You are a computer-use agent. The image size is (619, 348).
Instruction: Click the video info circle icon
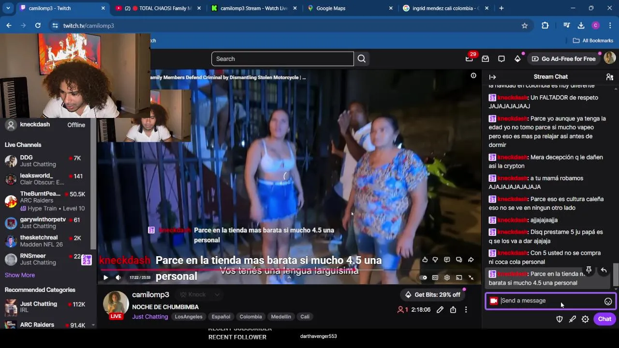pyautogui.click(x=473, y=76)
